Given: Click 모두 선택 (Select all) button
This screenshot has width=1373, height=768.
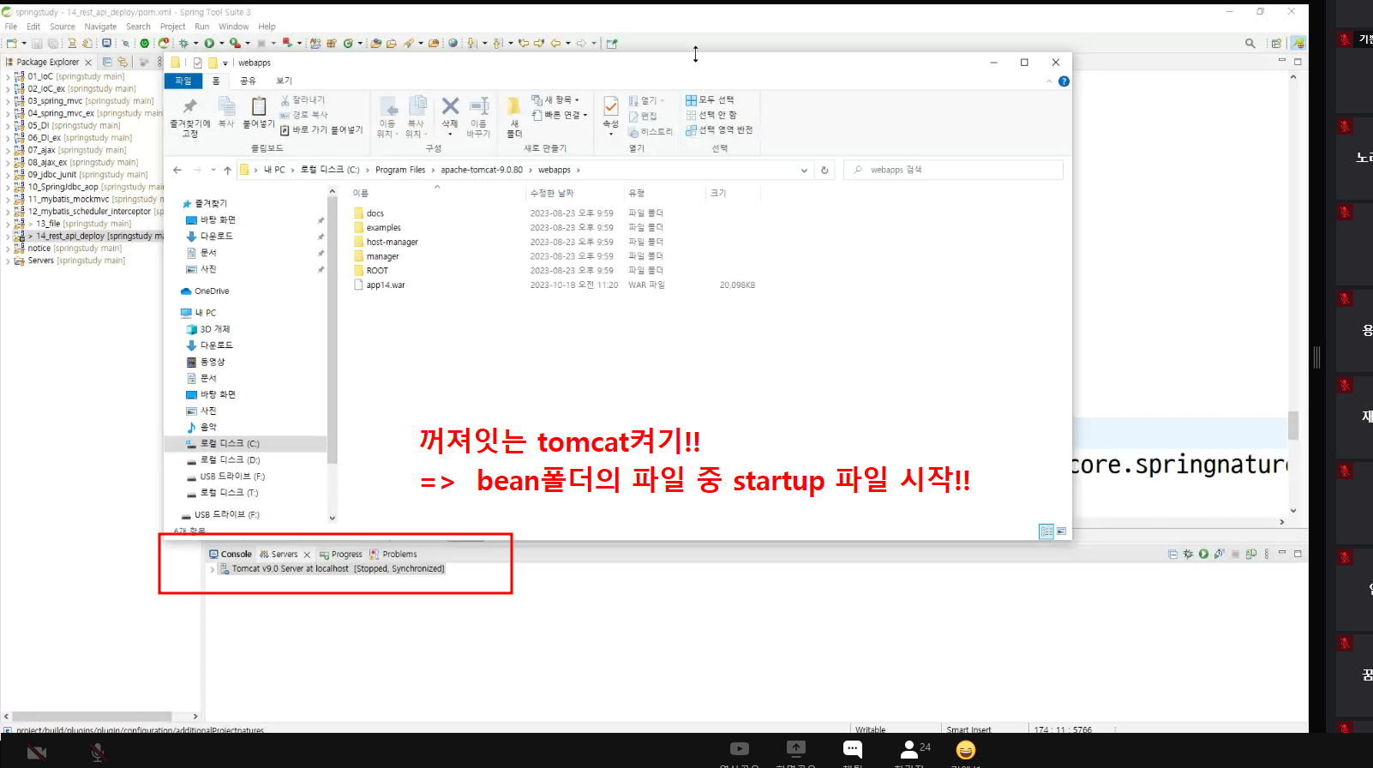Looking at the screenshot, I should [x=710, y=99].
